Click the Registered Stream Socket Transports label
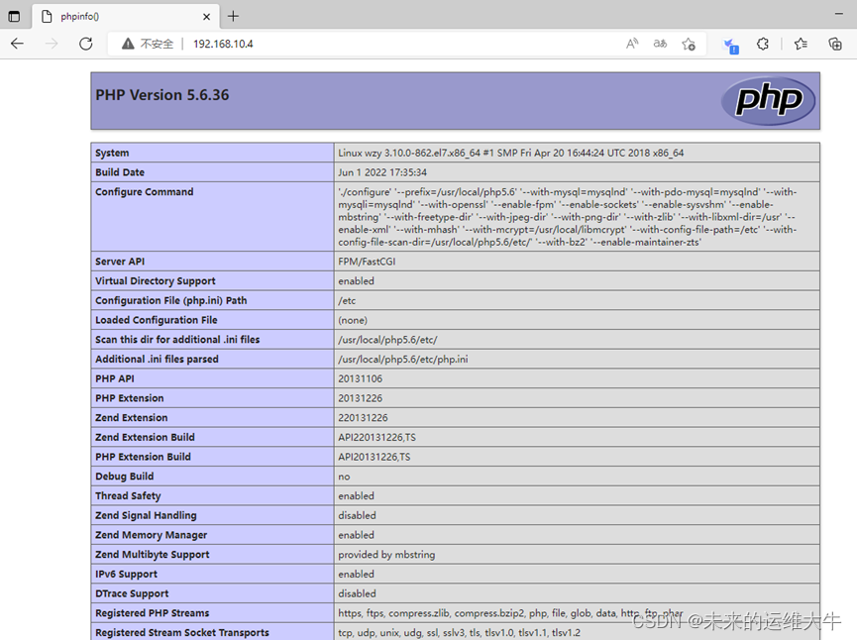Image resolution: width=857 pixels, height=640 pixels. [182, 633]
